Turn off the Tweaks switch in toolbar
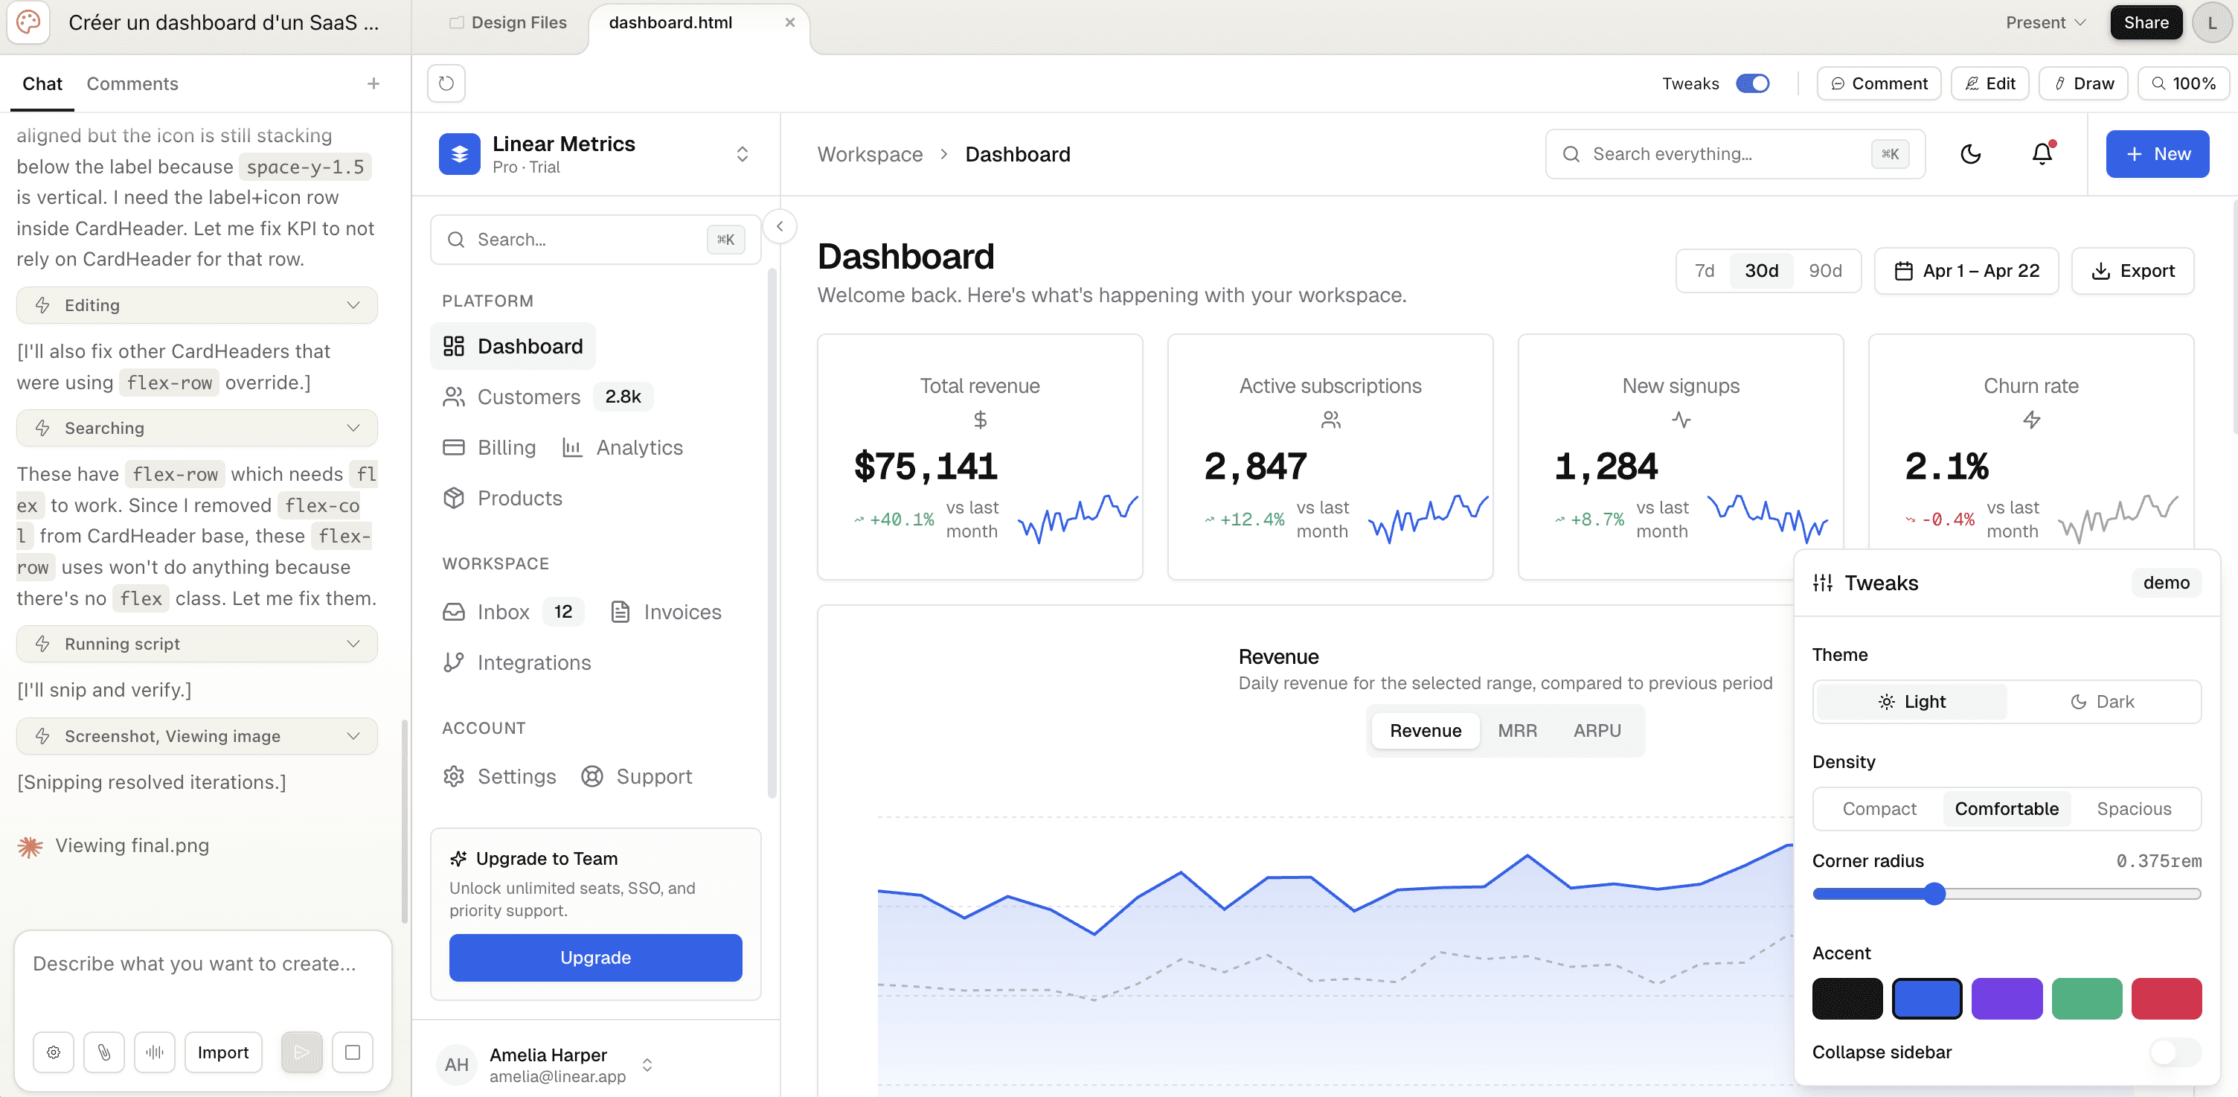 point(1752,83)
